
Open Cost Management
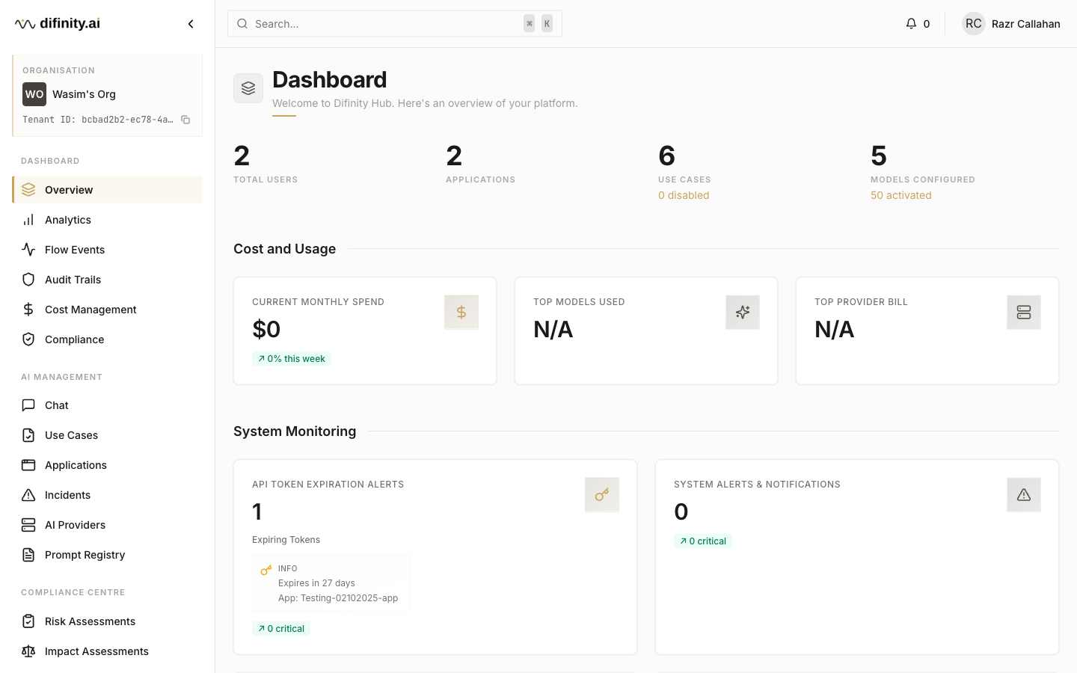pos(108,310)
